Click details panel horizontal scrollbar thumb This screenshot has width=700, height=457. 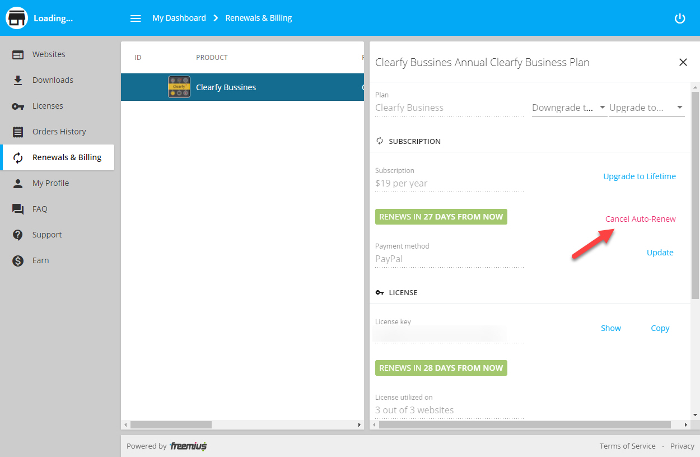coord(525,425)
